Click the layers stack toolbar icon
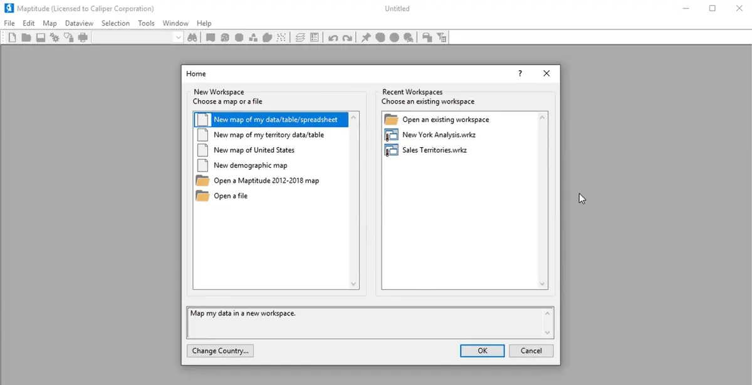This screenshot has width=752, height=385. pyautogui.click(x=300, y=38)
